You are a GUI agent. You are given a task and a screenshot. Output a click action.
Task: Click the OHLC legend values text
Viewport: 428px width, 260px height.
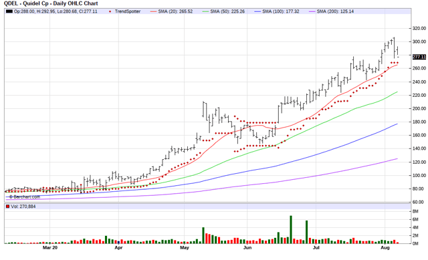click(56, 11)
